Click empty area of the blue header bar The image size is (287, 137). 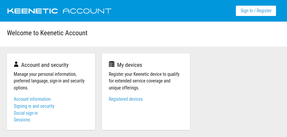coord(173,11)
